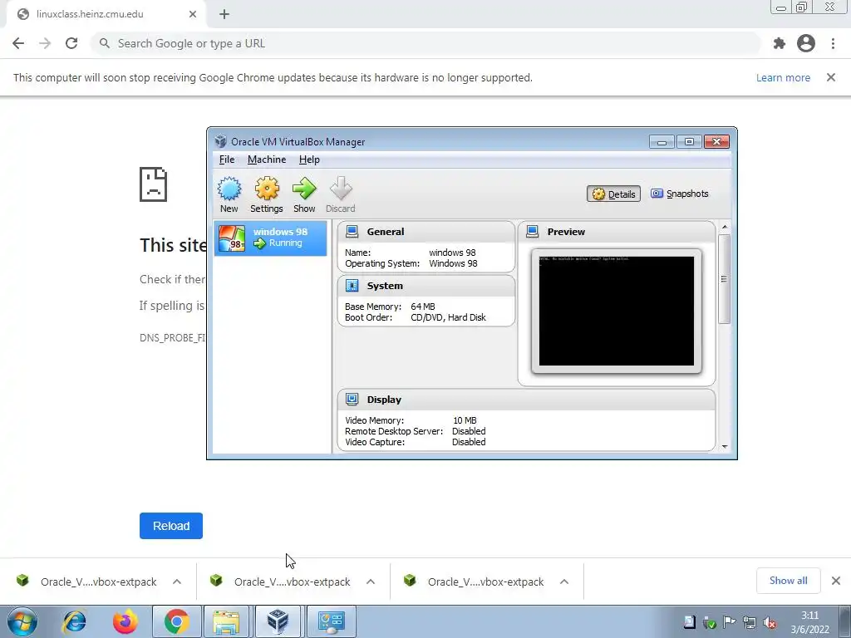Click the details pane scrollbar thumb
The width and height of the screenshot is (851, 638).
point(725,279)
